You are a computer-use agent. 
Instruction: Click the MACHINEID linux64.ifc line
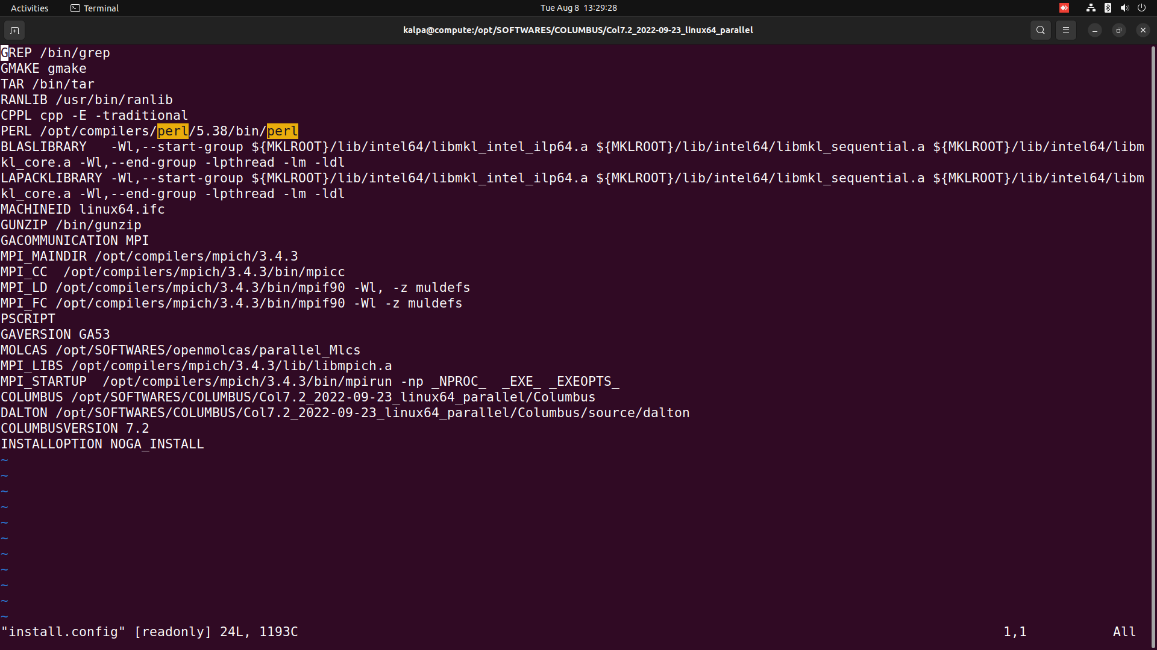[83, 209]
